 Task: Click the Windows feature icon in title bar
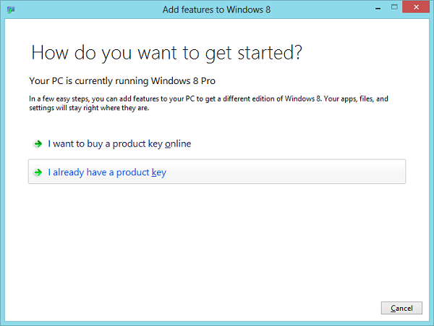coord(10,9)
